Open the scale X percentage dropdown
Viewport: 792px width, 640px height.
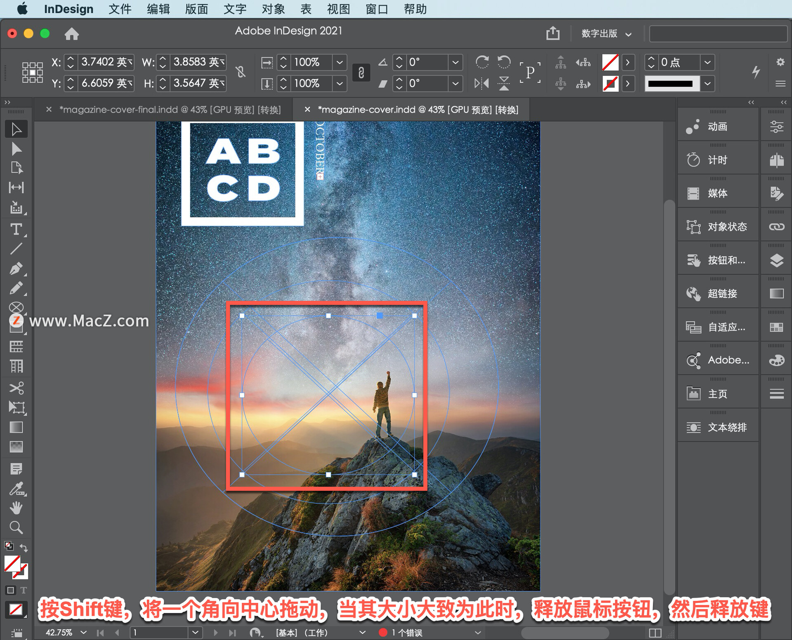pyautogui.click(x=339, y=62)
